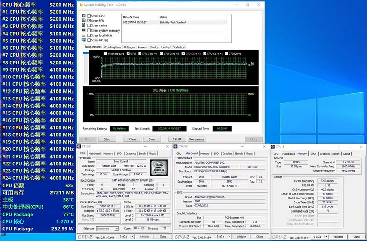Image resolution: width=367 pixels, height=241 pixels.
Task: Click the CPU chip icon beside Stress CPU
Action: 85,16
